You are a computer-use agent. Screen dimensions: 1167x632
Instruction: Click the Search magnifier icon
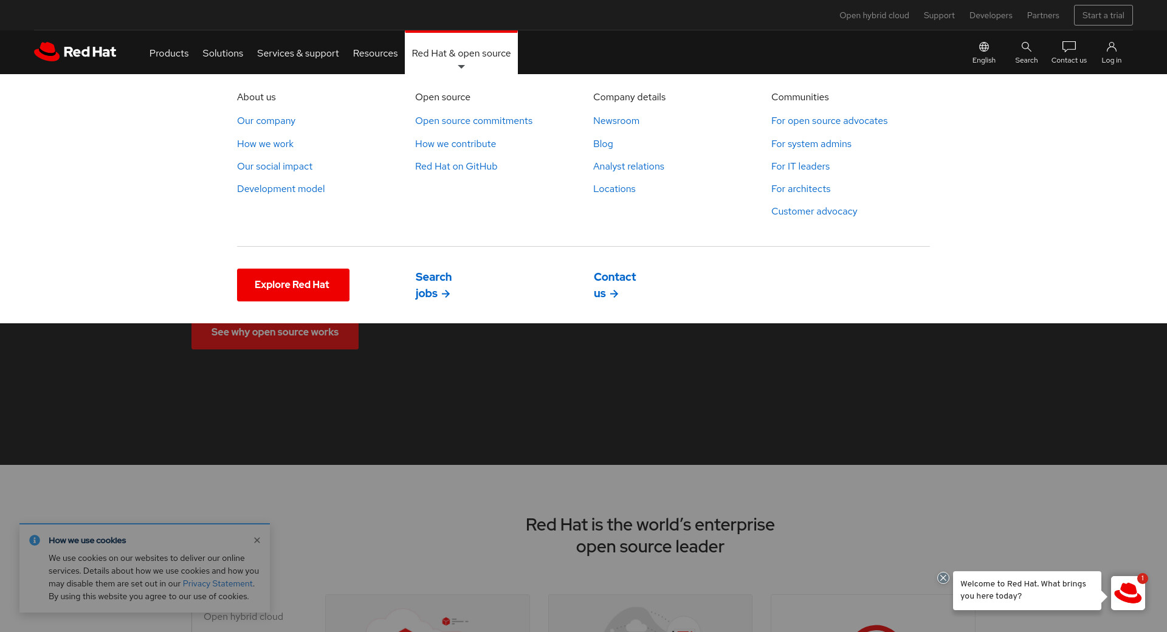pyautogui.click(x=1026, y=52)
